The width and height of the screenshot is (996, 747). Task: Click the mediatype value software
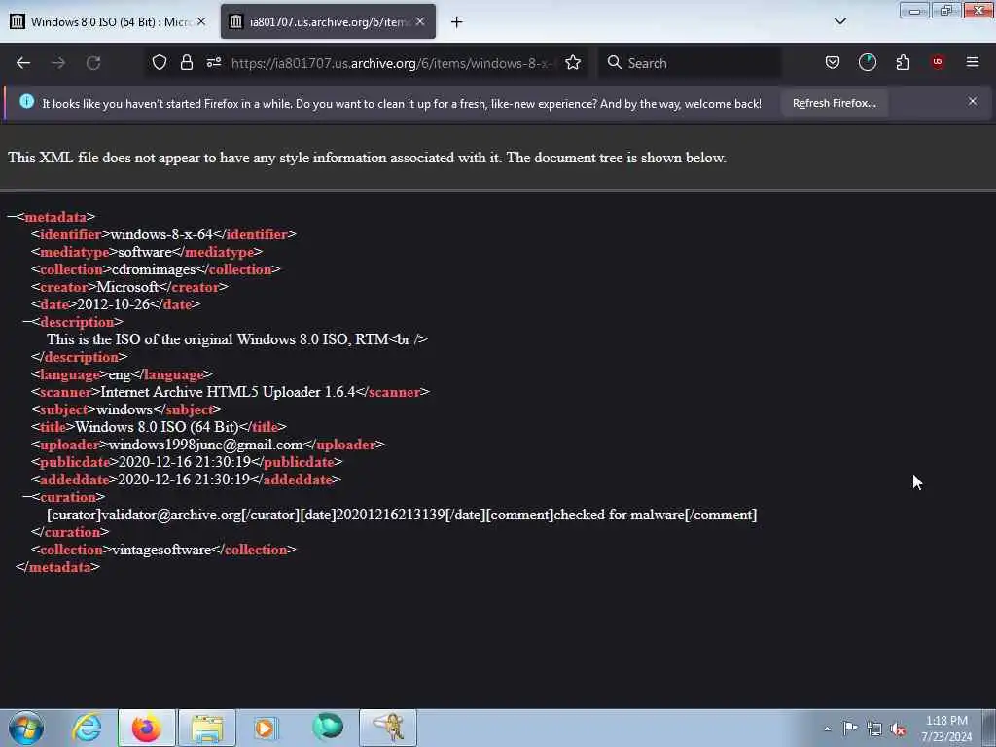(x=145, y=252)
